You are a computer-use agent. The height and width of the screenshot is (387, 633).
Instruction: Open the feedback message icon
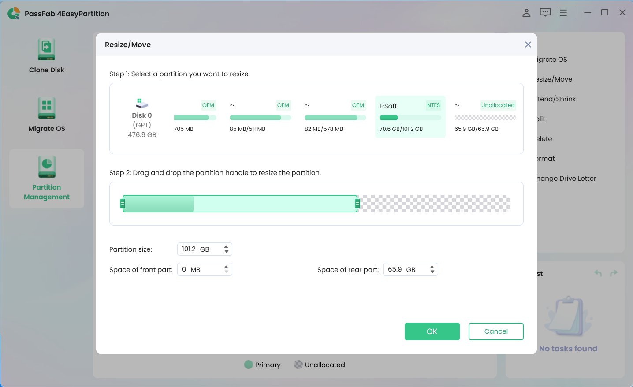click(x=545, y=13)
